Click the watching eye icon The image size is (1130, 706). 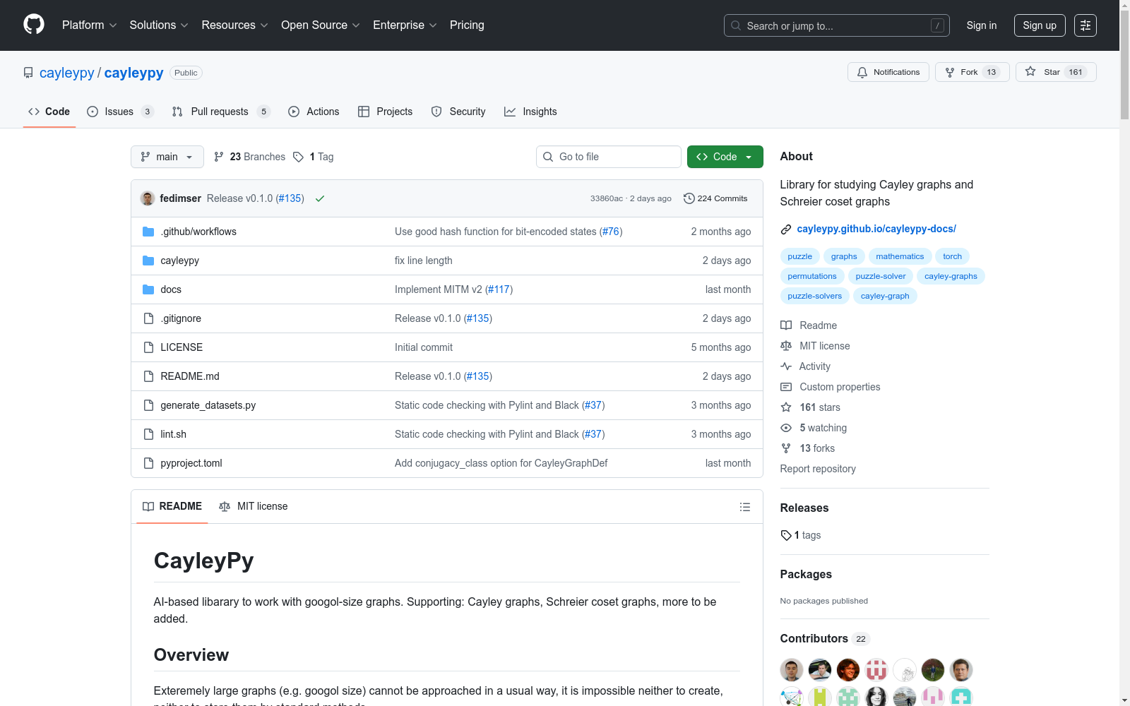[786, 428]
